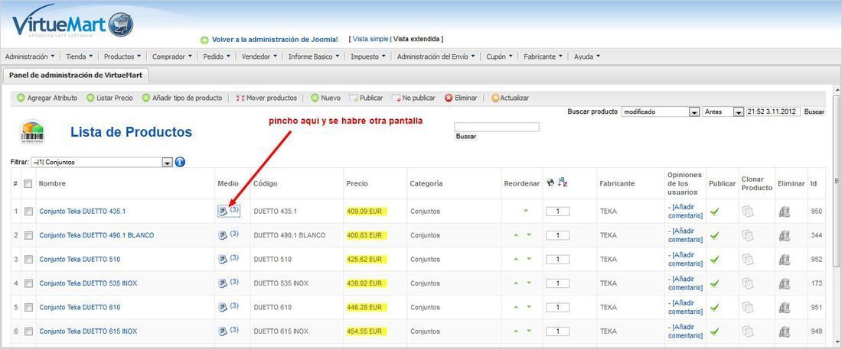
Task: Check the box for DUETTO 615 INOX
Action: (28, 331)
